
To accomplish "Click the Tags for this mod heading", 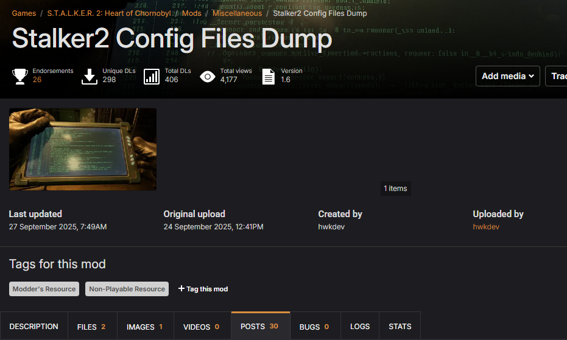I will point(57,264).
